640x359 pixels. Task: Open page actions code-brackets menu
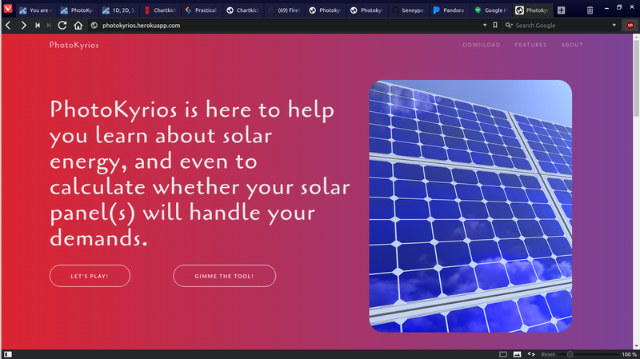[531, 353]
